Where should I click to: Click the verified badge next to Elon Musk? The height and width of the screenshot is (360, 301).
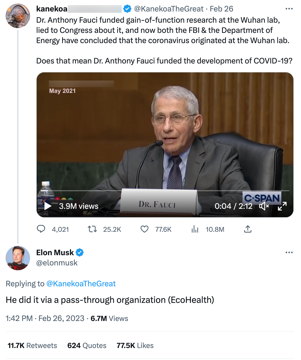point(80,252)
